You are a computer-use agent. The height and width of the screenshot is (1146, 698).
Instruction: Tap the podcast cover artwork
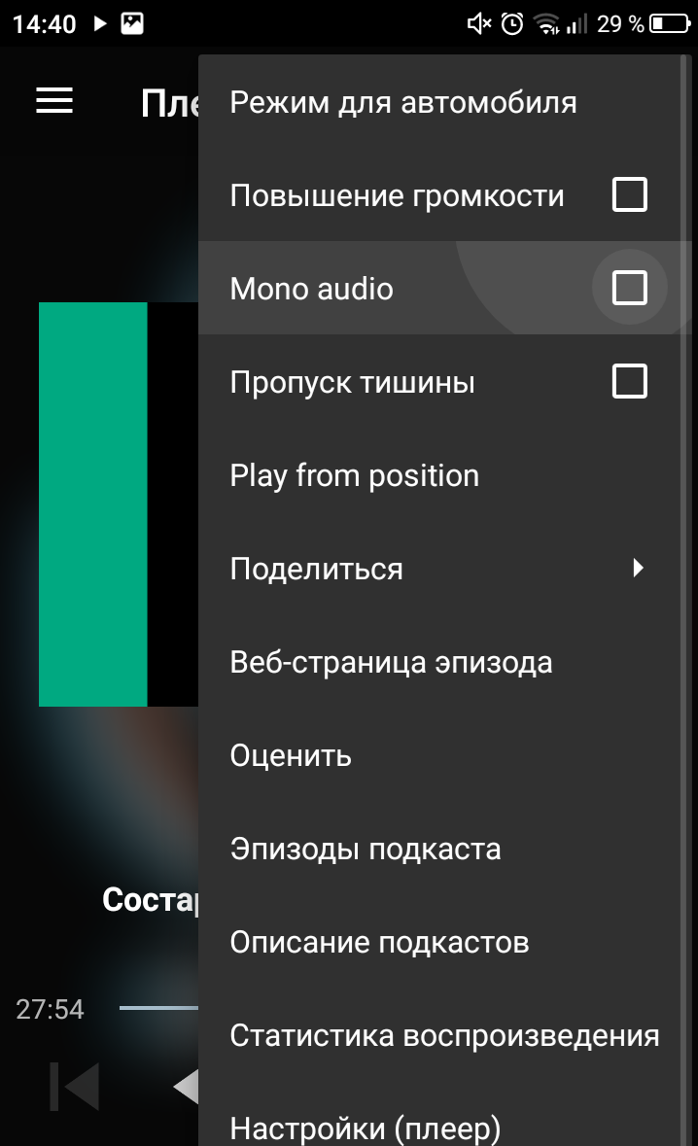[x=119, y=504]
